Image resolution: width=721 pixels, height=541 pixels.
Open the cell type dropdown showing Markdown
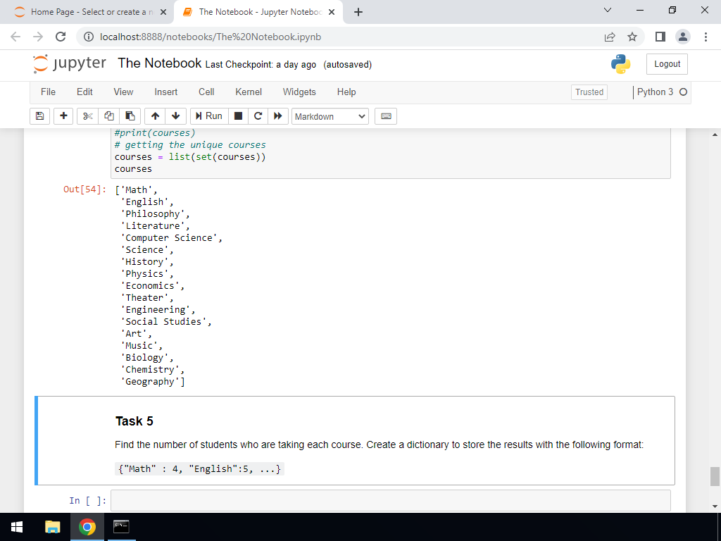(330, 116)
